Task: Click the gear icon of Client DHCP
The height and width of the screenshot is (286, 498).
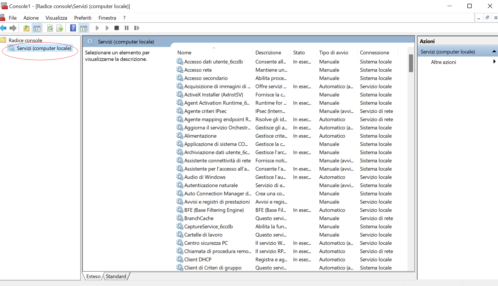Action: [180, 259]
